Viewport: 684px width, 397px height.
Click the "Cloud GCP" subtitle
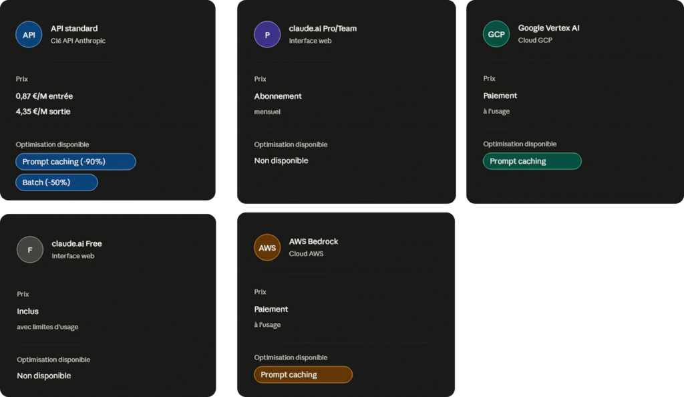(535, 40)
